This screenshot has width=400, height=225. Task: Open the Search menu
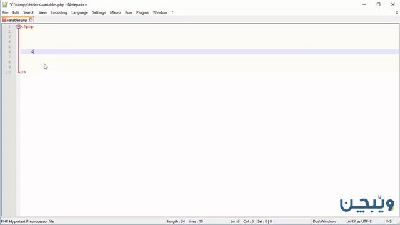pos(29,12)
